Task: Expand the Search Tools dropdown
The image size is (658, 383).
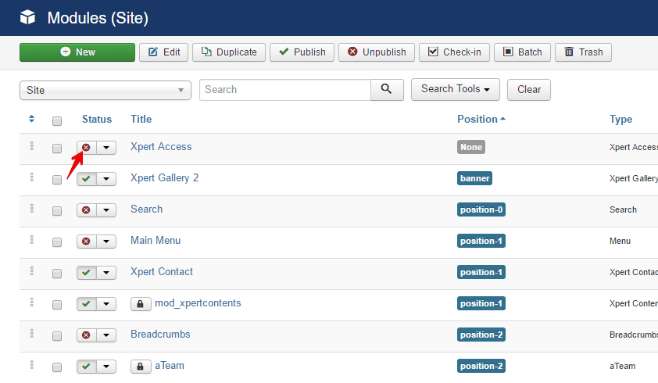Action: 456,89
